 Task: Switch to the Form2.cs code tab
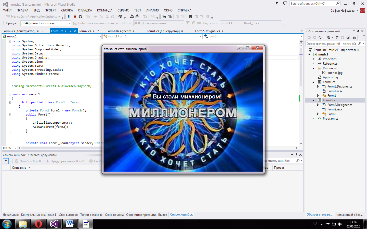[85, 31]
